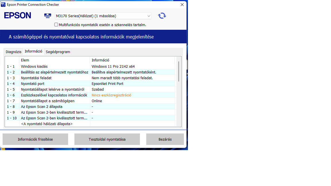Close the Epson Printer Connection Checker window
This screenshot has width=331, height=186.
click(x=182, y=5)
